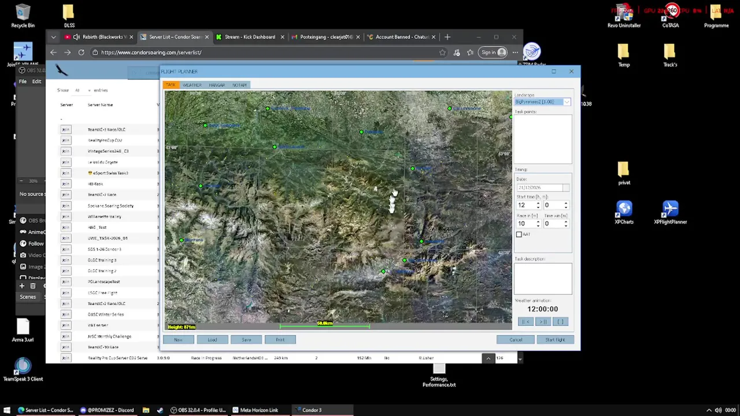Switch to the Discord taskbar window

pyautogui.click(x=107, y=410)
